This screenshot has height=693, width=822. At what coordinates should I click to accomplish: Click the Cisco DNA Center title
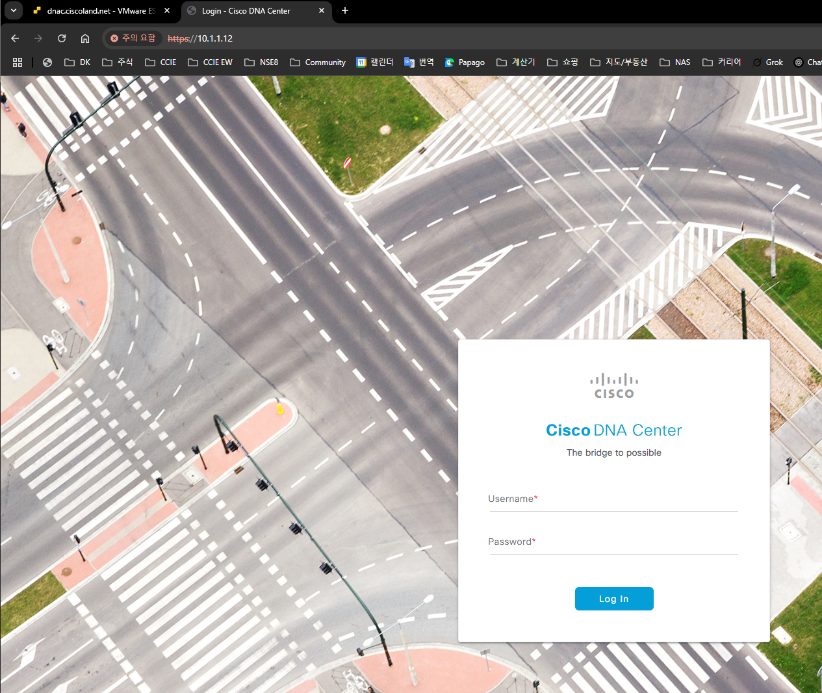pos(614,430)
